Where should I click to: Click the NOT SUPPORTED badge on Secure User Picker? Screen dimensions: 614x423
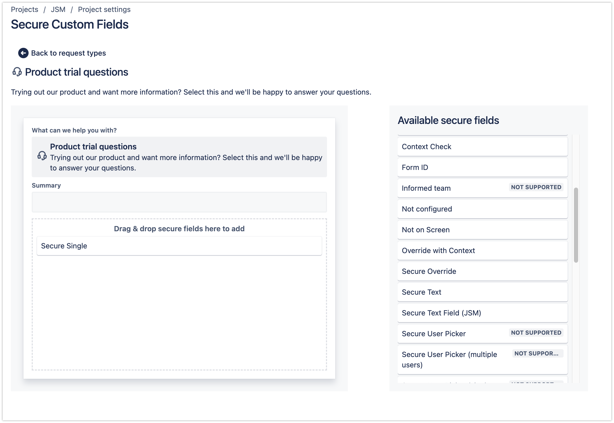536,333
